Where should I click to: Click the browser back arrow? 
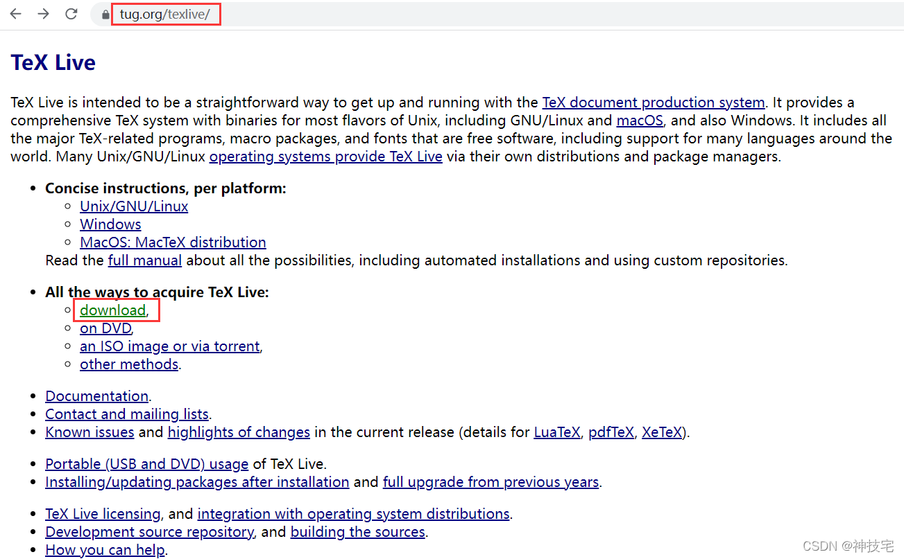point(15,14)
